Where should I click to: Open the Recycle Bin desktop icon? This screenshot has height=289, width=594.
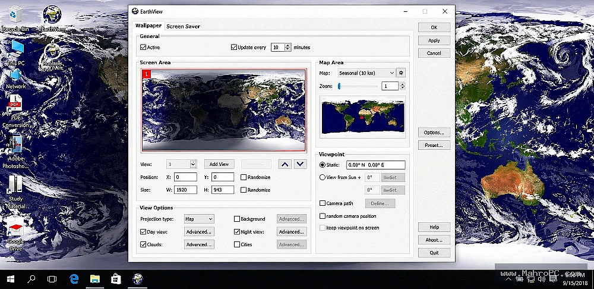point(15,18)
